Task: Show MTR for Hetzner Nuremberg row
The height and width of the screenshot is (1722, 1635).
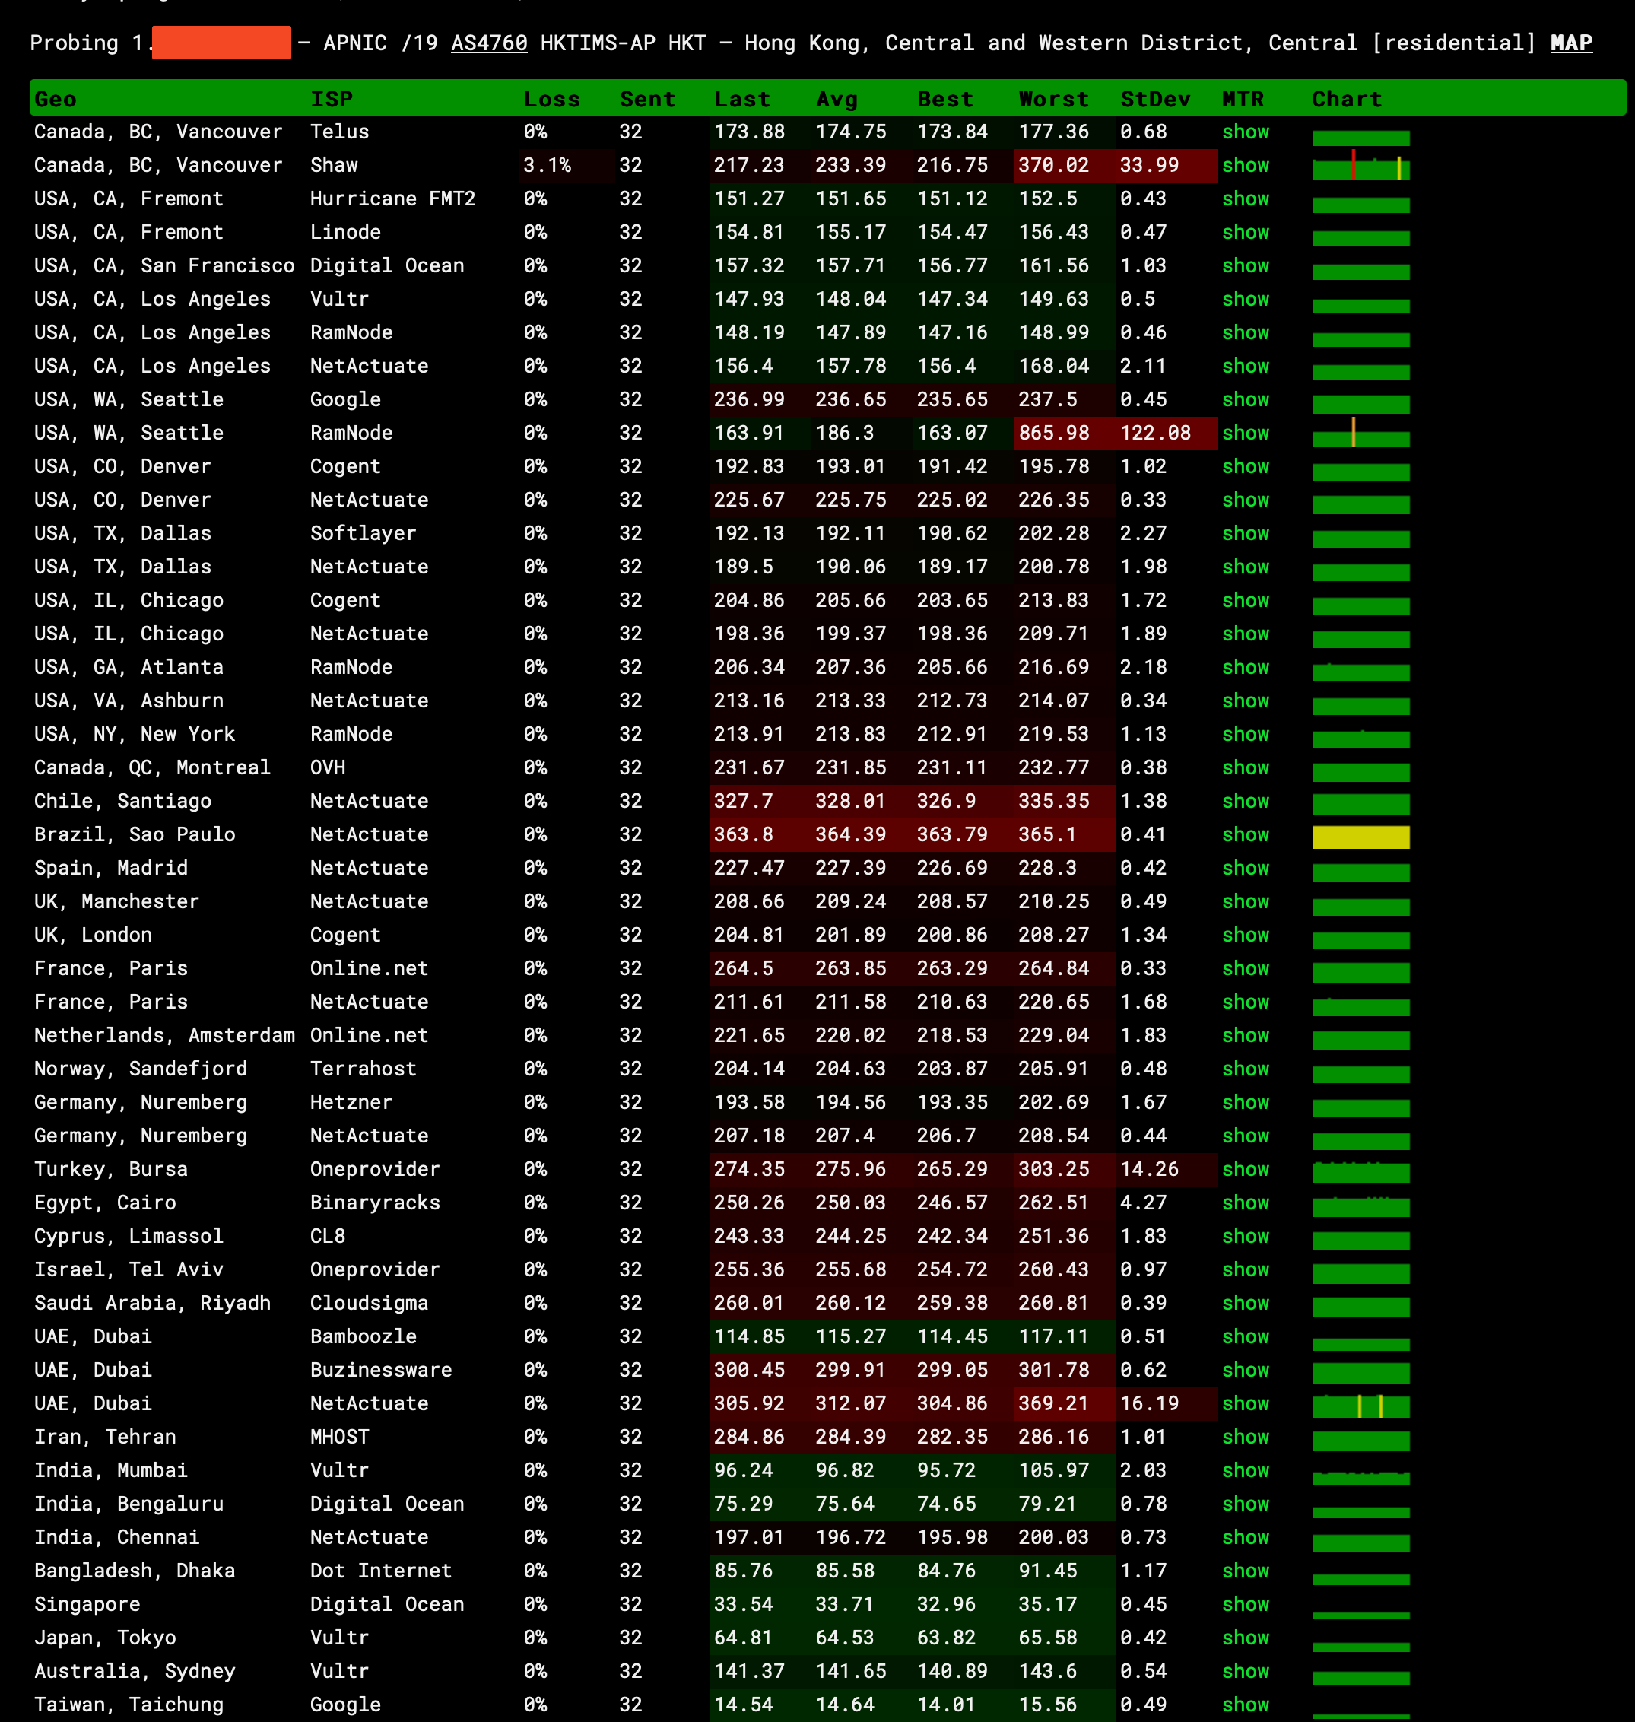Action: tap(1246, 1102)
